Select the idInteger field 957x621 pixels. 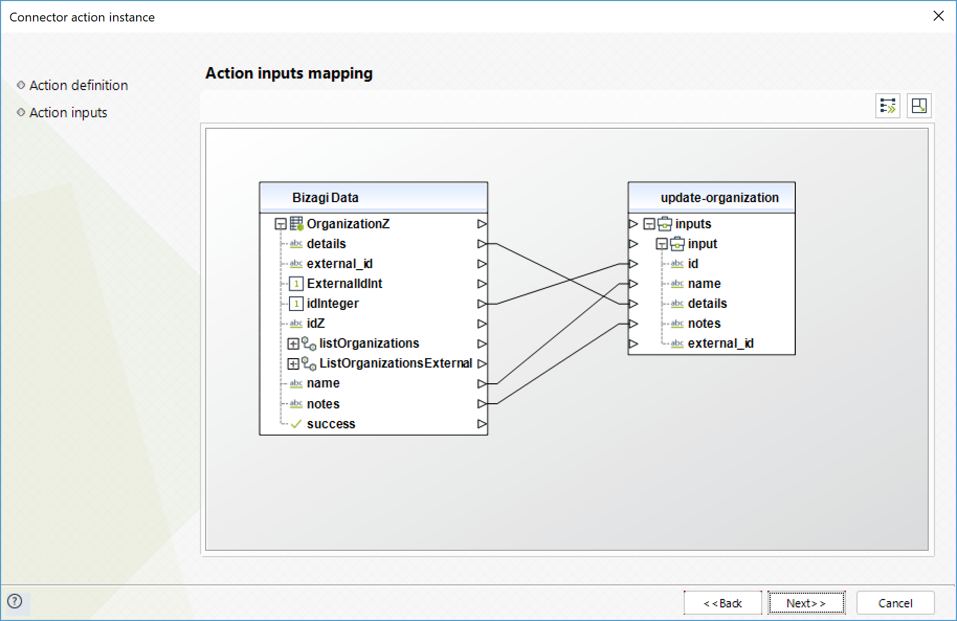(x=333, y=304)
